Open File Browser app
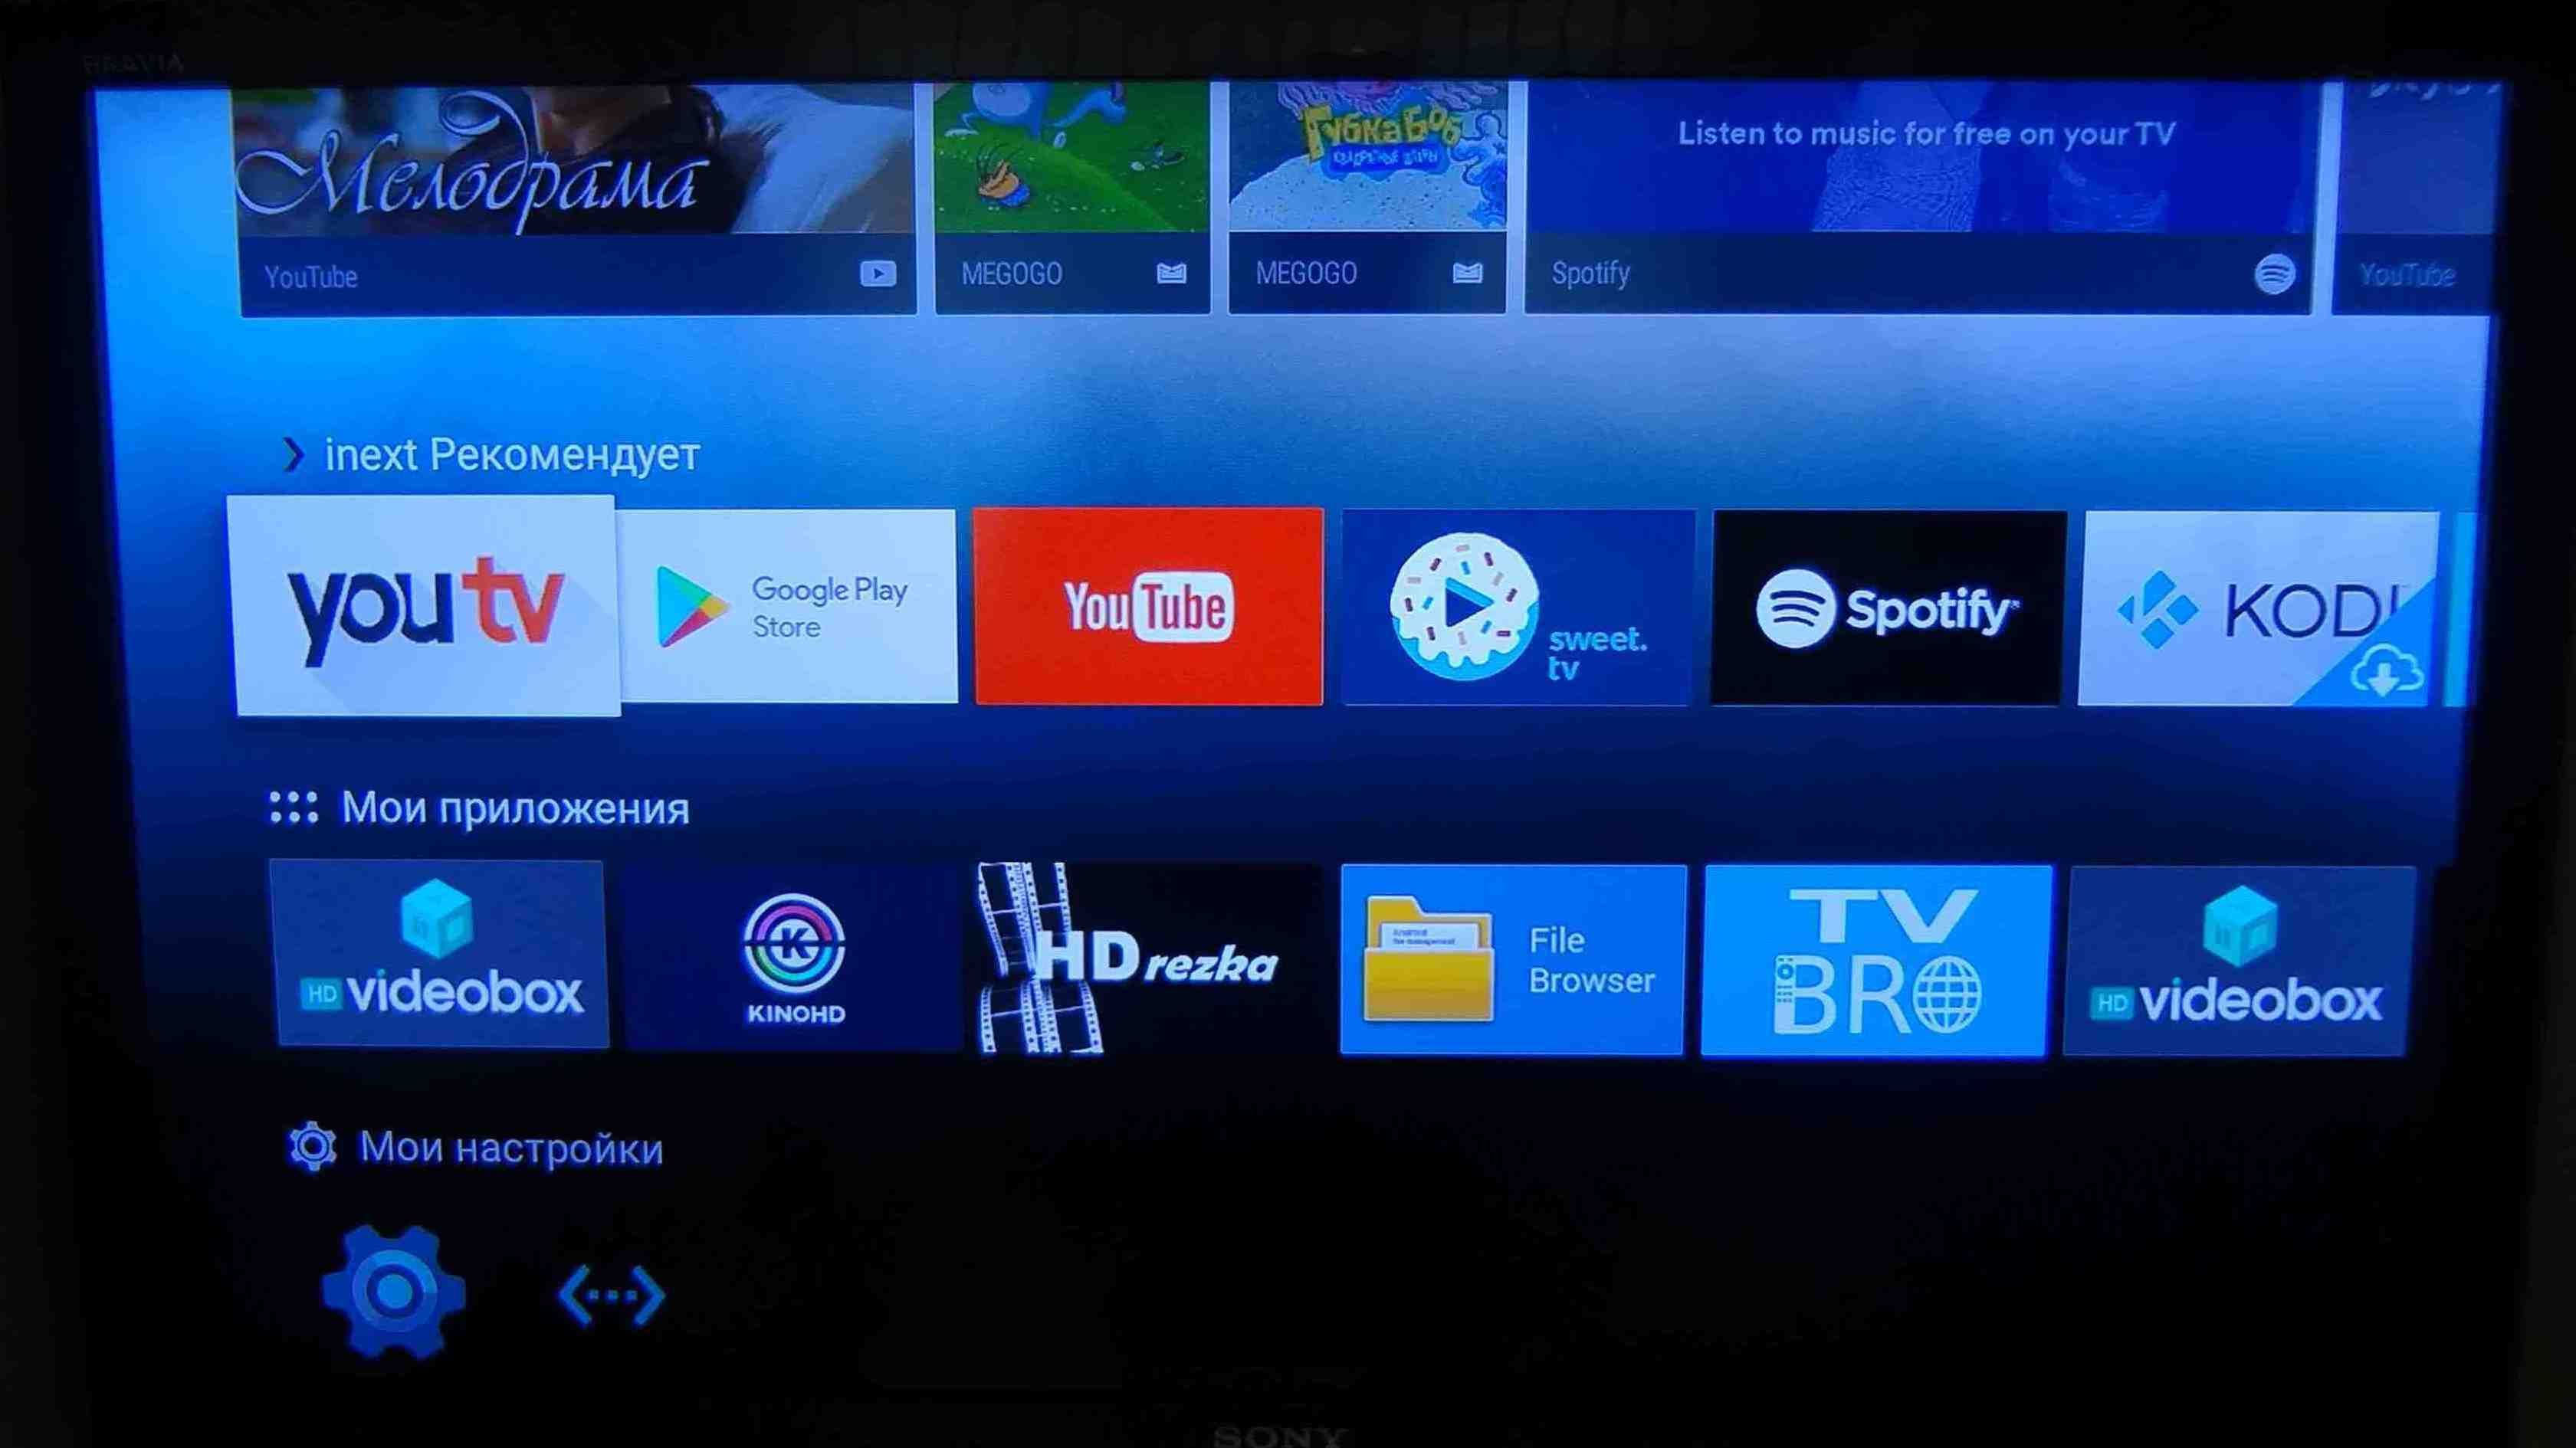Viewport: 2576px width, 1448px height. point(1514,960)
